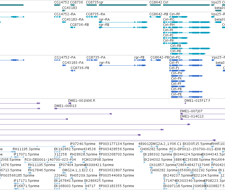Click the EK168003.5prime EST label
This screenshot has width=225, height=190.
pyautogui.click(x=68, y=186)
